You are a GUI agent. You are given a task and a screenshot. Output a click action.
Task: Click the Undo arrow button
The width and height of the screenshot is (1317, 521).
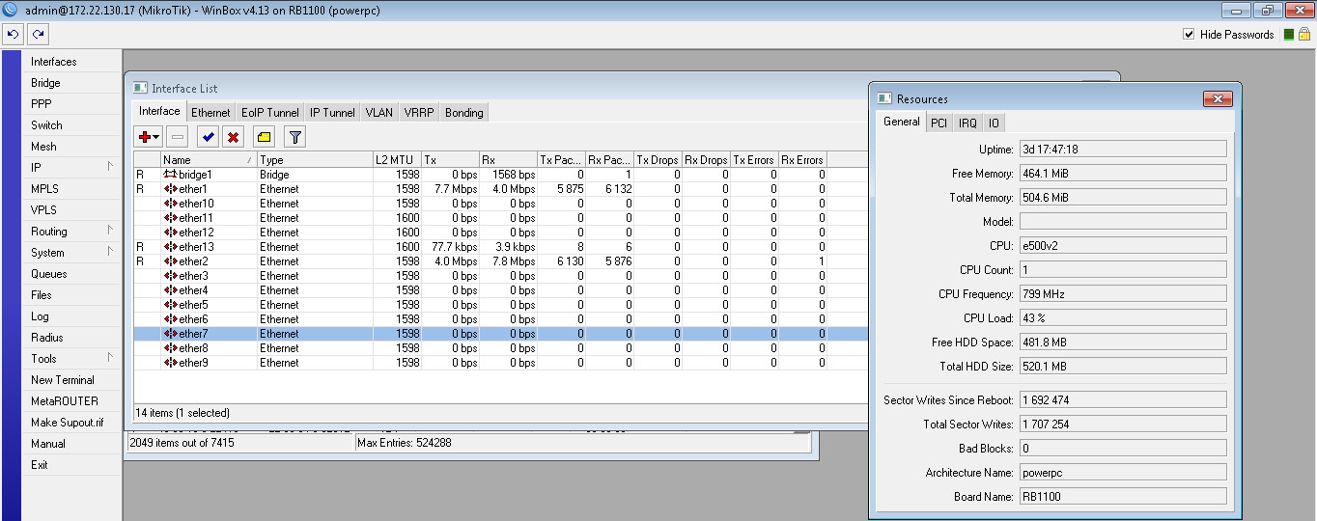pyautogui.click(x=13, y=34)
